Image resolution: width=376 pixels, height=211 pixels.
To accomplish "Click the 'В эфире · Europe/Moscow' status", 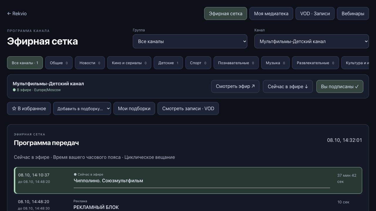I will pyautogui.click(x=37, y=90).
